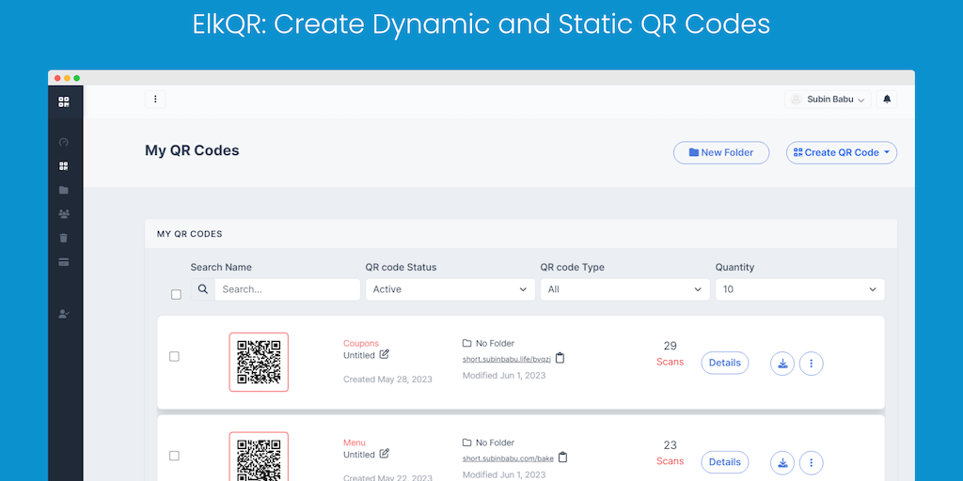Download the Coupons QR code
Screen dimensions: 963x481
782,363
